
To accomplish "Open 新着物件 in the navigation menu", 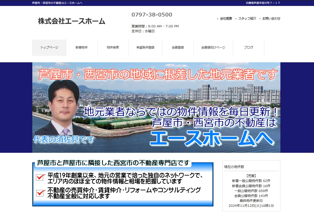I will tap(82, 48).
